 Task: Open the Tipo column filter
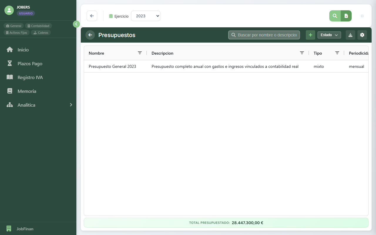coord(337,53)
